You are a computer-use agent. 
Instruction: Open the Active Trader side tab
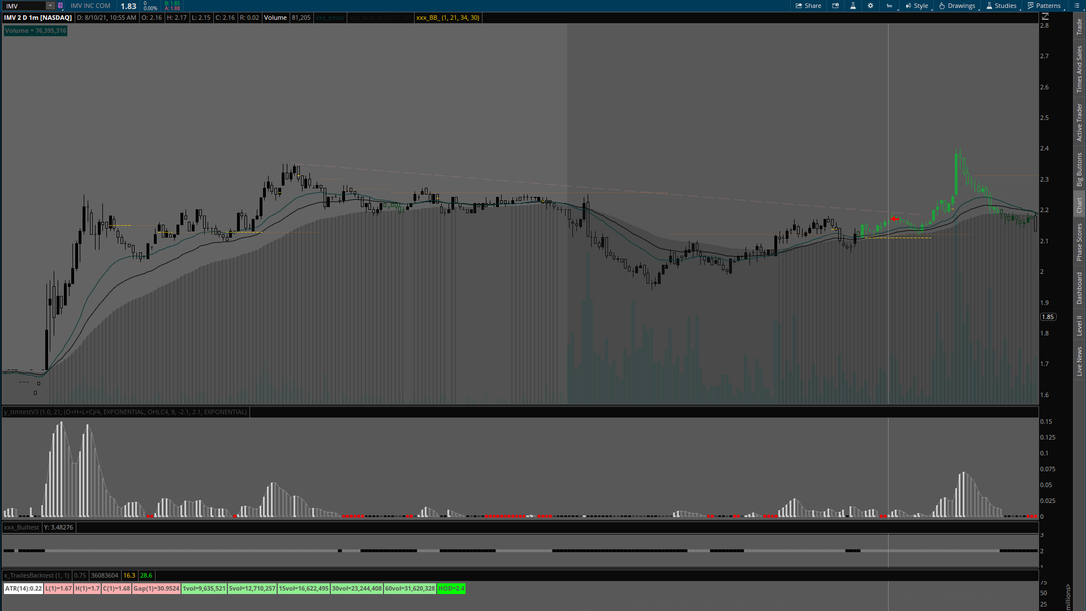pyautogui.click(x=1079, y=122)
